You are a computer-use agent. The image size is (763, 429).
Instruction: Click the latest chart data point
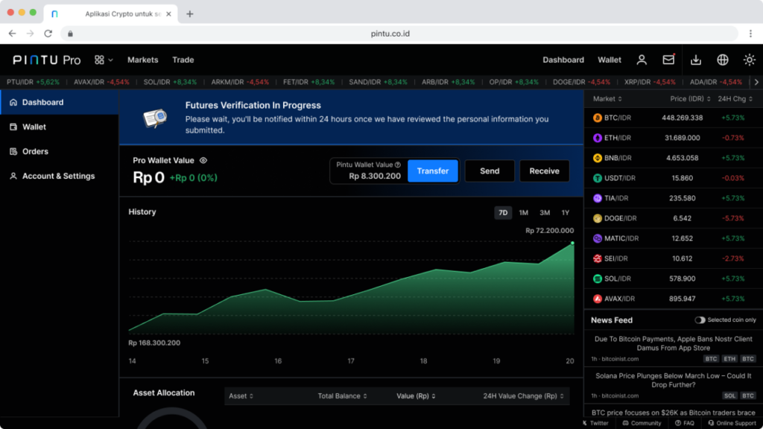coord(572,243)
